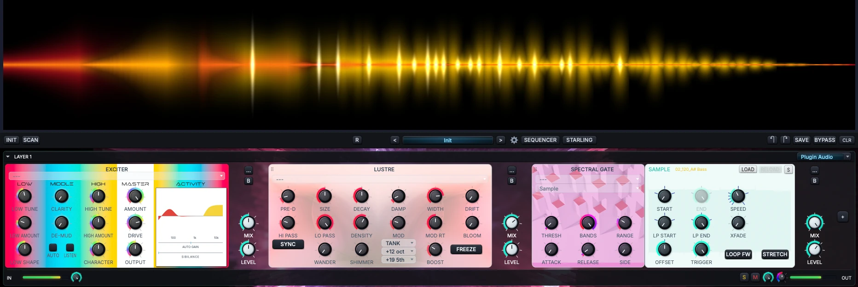Click the Lustre SIZE knob
This screenshot has height=287, width=858.
(325, 197)
